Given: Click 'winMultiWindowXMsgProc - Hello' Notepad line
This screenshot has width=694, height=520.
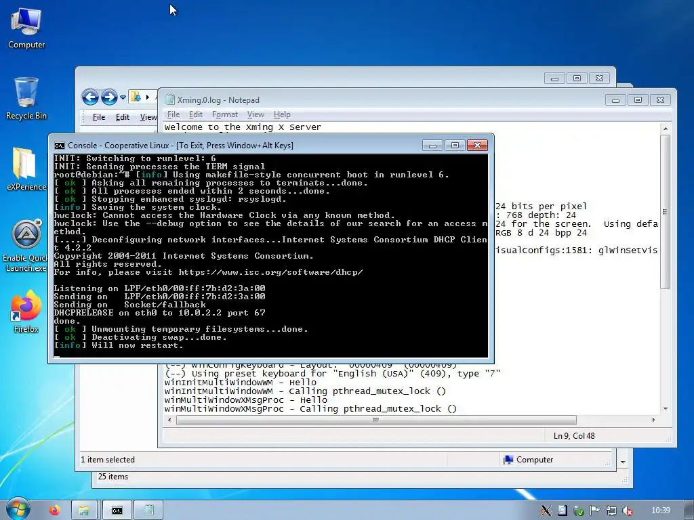Looking at the screenshot, I should [245, 400].
